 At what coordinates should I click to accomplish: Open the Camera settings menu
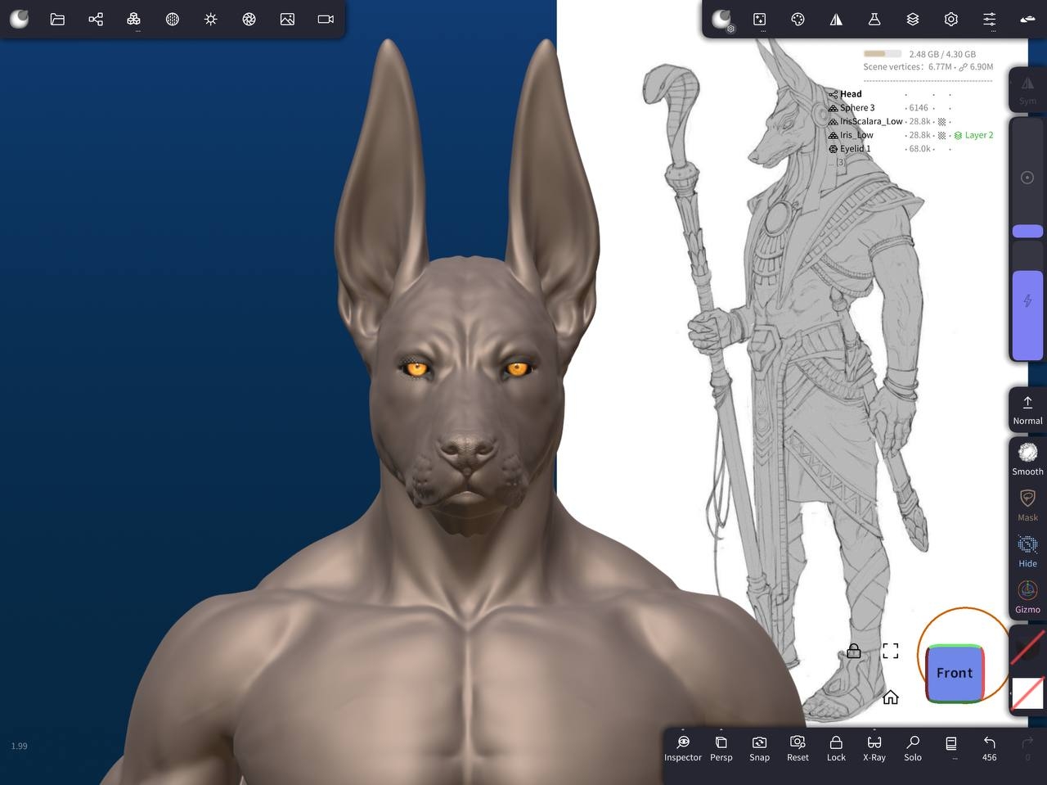pos(326,19)
